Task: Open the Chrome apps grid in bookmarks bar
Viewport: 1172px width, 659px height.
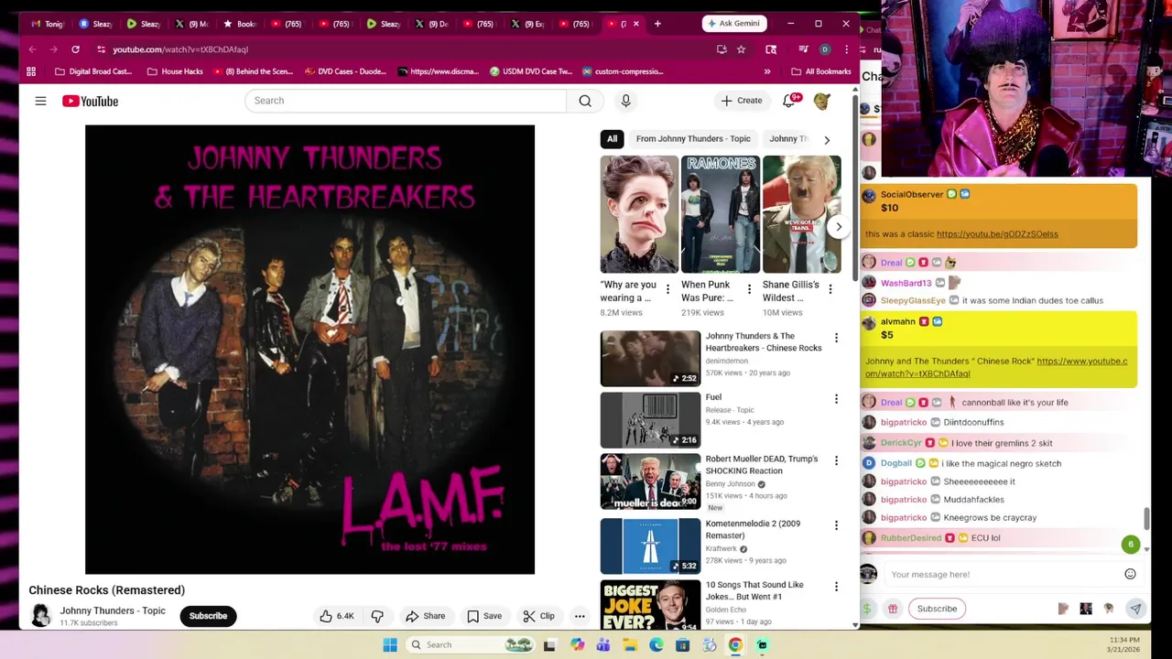Action: [x=31, y=71]
